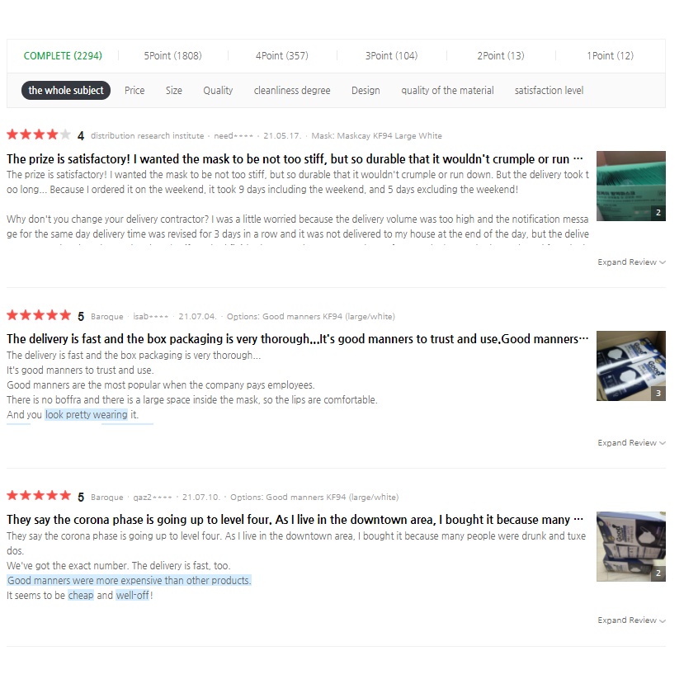Viewport: 684px width, 684px height.
Task: Select cleanliness degree topic filter
Action: click(292, 91)
